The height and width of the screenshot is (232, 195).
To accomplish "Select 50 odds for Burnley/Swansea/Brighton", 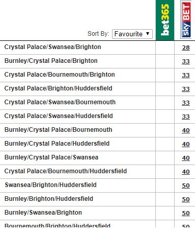I will pyautogui.click(x=186, y=213).
